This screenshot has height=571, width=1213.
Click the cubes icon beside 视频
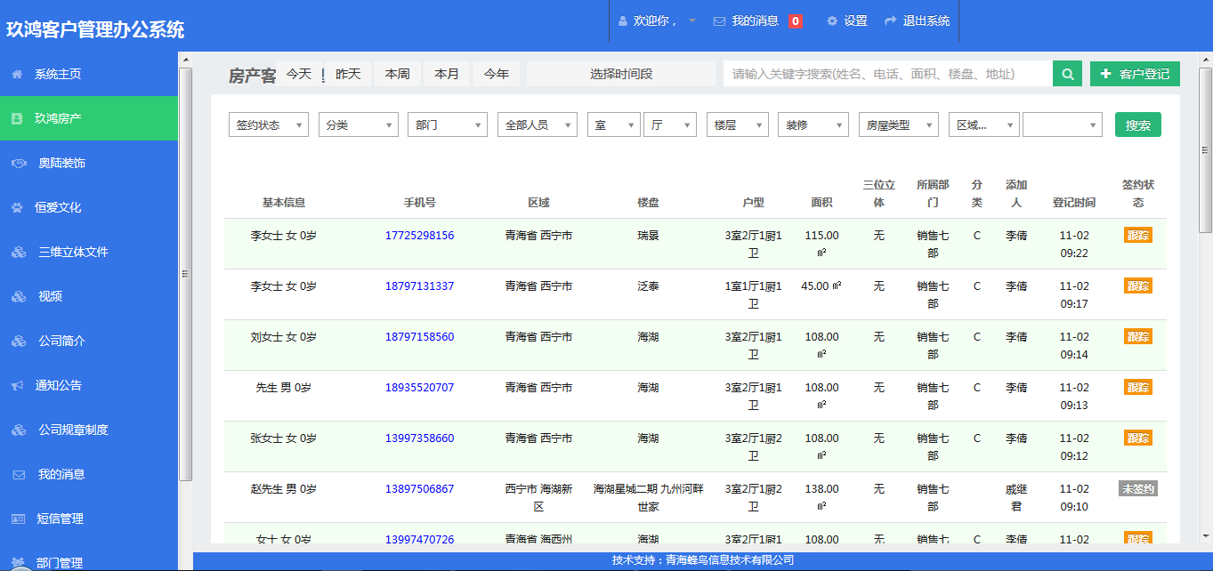(x=19, y=297)
